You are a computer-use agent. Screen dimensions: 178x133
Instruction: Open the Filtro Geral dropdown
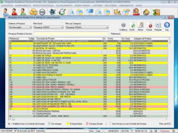pos(62,27)
